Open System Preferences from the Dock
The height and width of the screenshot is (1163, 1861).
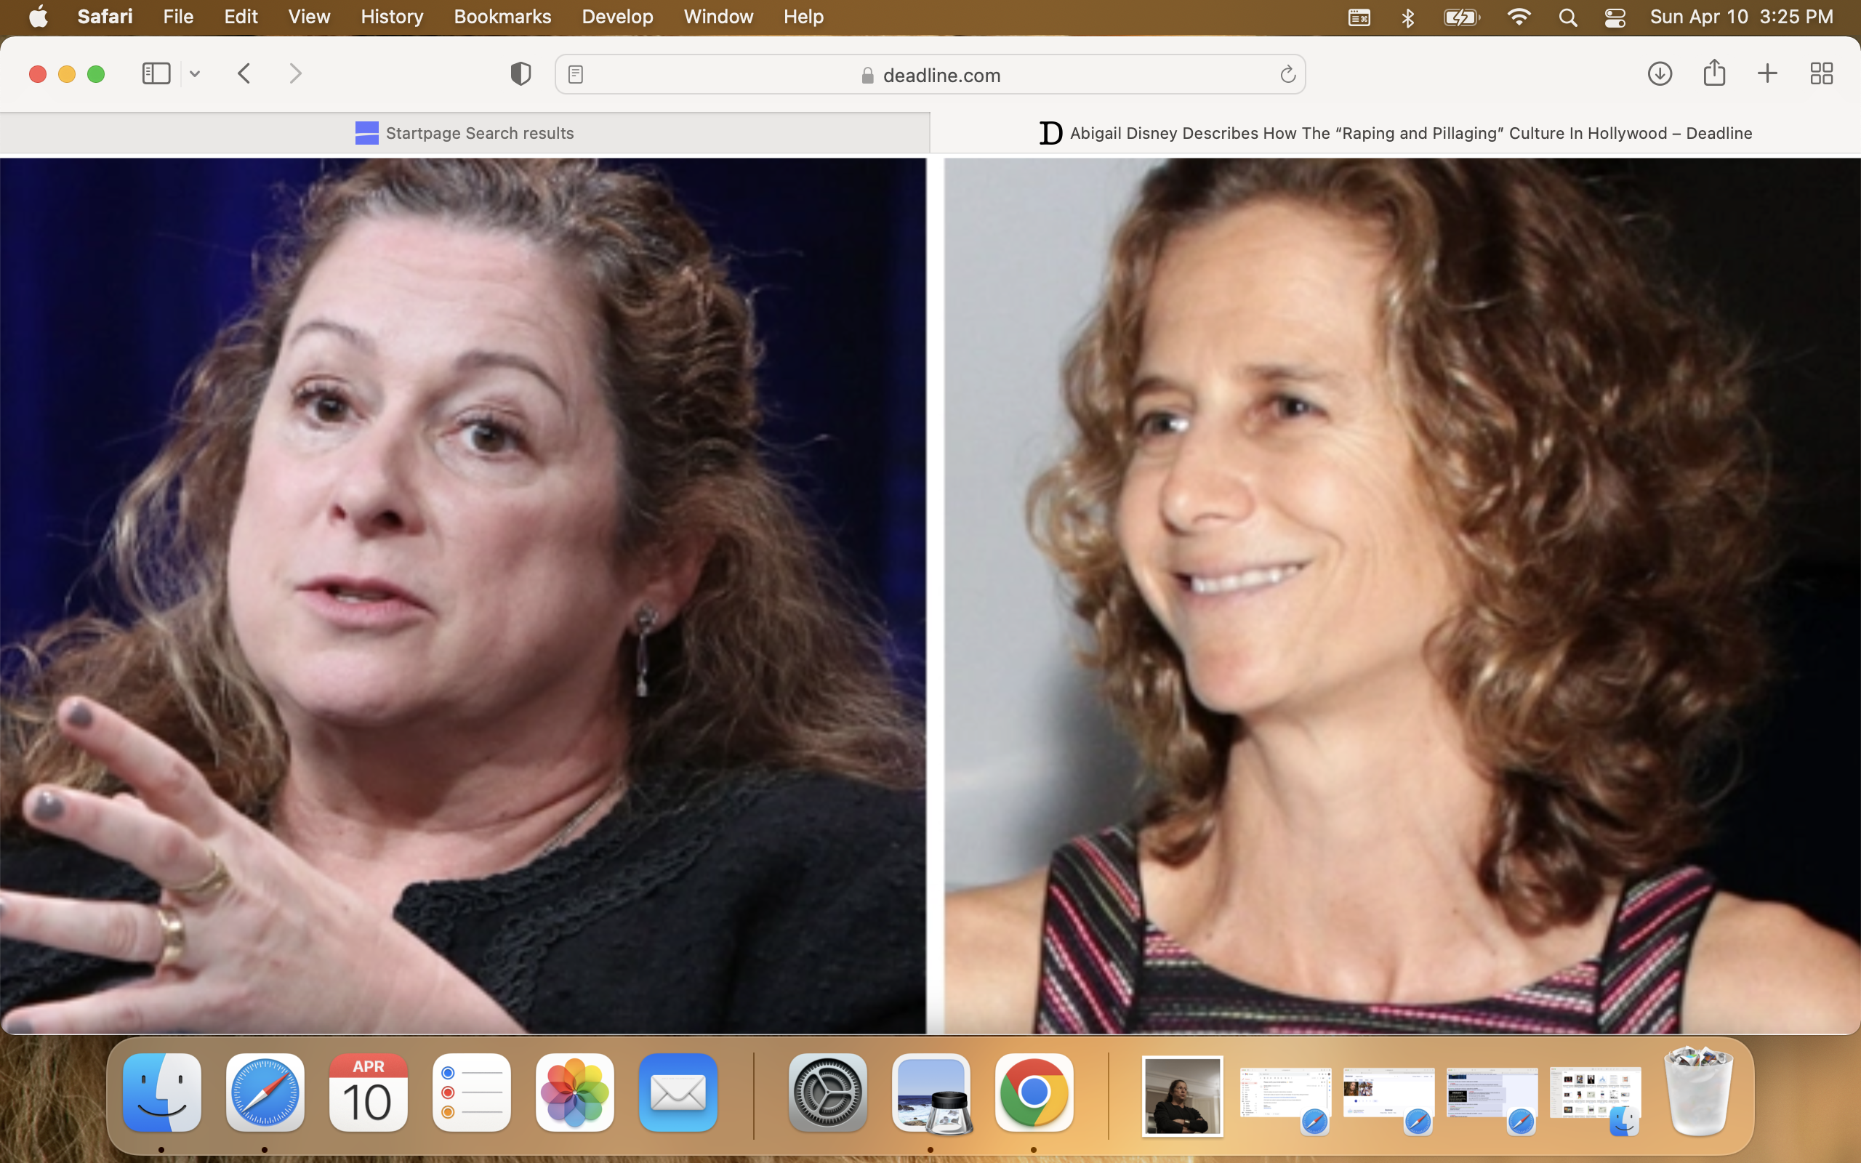827,1092
